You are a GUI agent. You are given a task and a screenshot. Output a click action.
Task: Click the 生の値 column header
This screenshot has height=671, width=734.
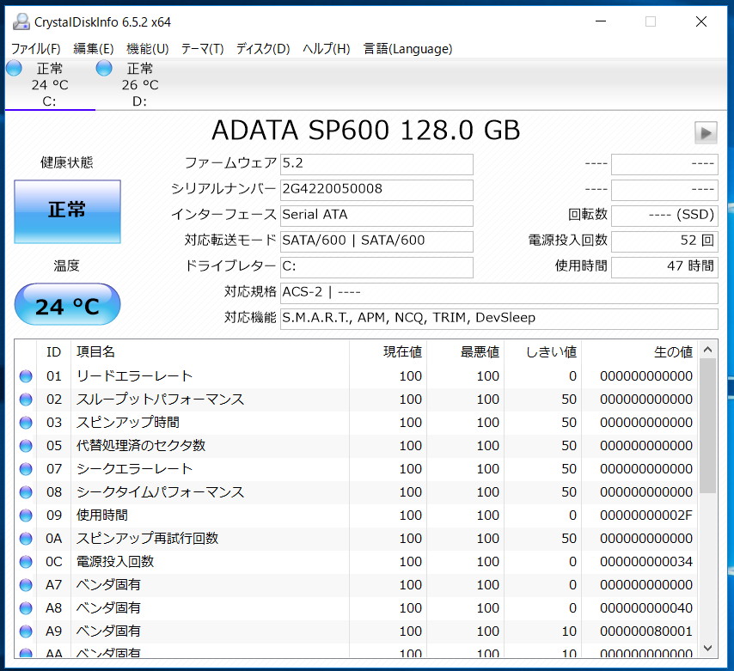pyautogui.click(x=639, y=352)
